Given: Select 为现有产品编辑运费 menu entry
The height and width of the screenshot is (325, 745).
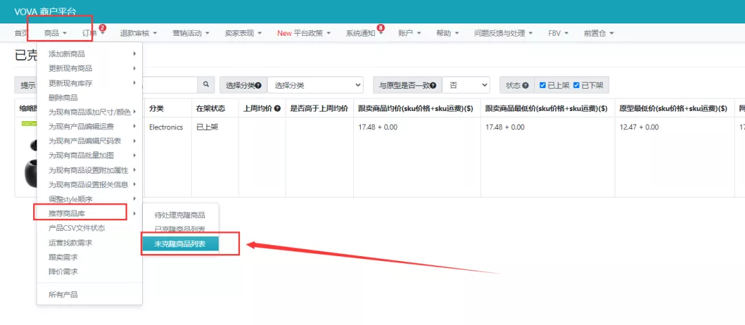Looking at the screenshot, I should click(x=89, y=127).
